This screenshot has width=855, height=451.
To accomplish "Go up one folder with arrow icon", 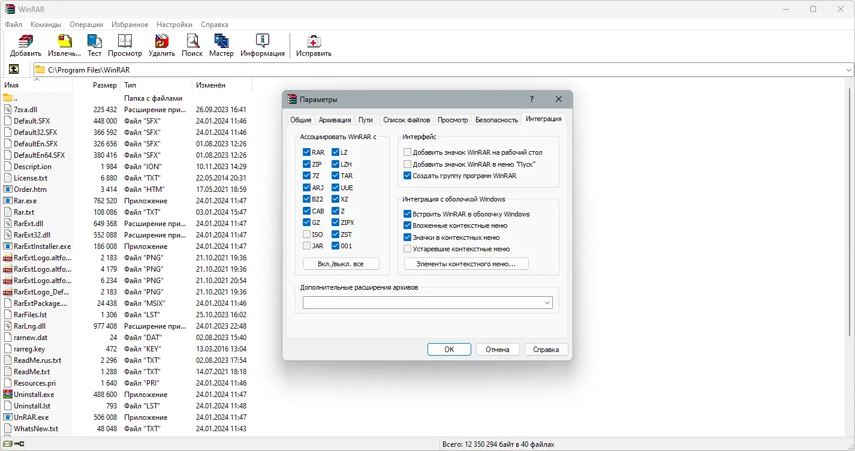I will point(14,70).
